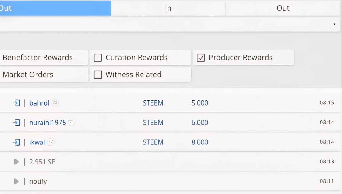The height and width of the screenshot is (194, 342).
Task: Click the 6.000 amount in nuraini1975 row
Action: [200, 123]
